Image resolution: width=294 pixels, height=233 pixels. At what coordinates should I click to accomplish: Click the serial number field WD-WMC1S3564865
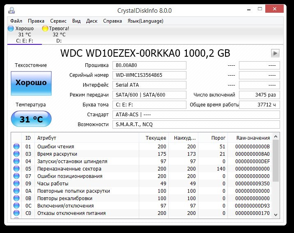149,75
